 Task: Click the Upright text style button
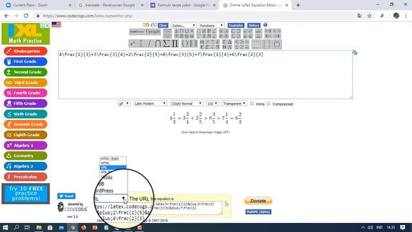[153, 32]
